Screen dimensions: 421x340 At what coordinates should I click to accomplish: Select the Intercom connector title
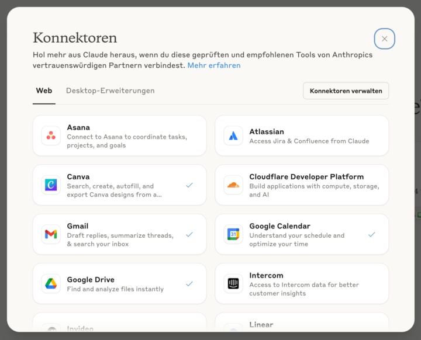(266, 276)
